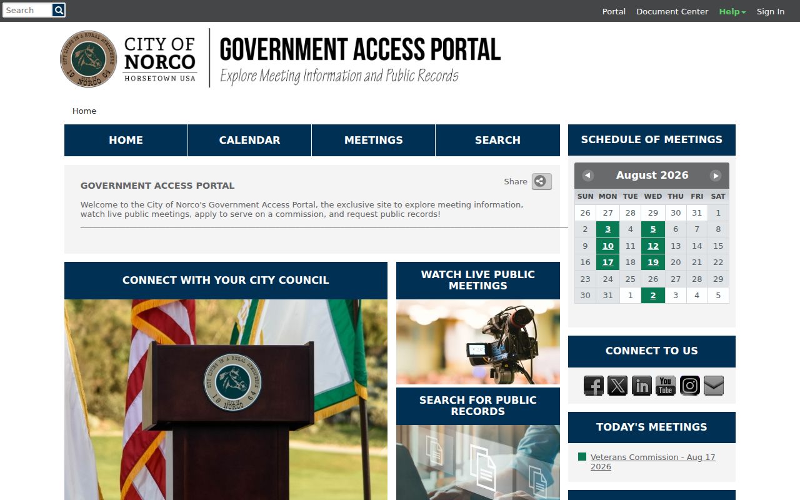Viewport: 800px width, 500px height.
Task: Select August 5 on the calendar
Action: click(653, 229)
